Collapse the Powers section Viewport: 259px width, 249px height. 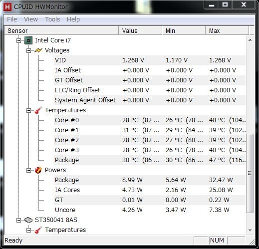coord(29,170)
